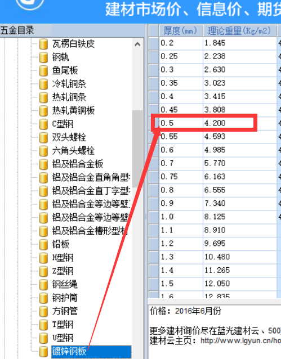The width and height of the screenshot is (281, 359).
Task: Select the weight cell 4.200
Action: tap(240, 123)
